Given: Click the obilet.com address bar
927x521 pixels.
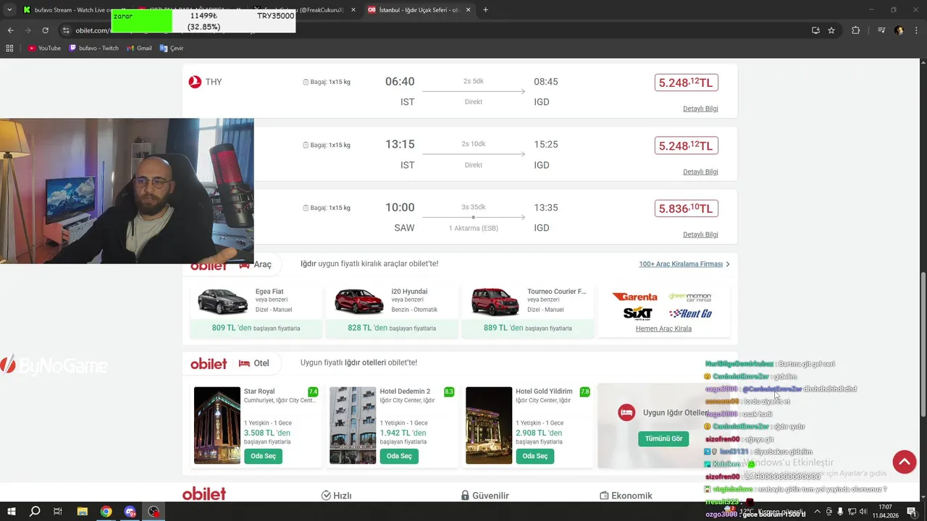Looking at the screenshot, I should point(435,30).
